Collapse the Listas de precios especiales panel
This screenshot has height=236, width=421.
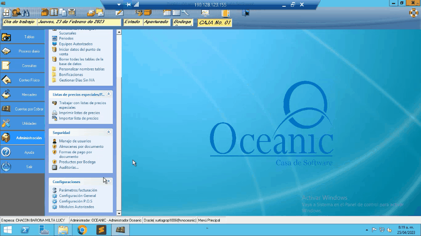[x=109, y=94]
